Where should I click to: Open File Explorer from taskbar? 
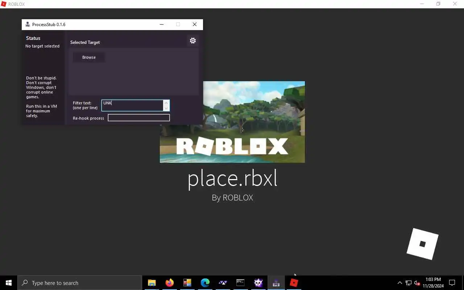click(152, 283)
